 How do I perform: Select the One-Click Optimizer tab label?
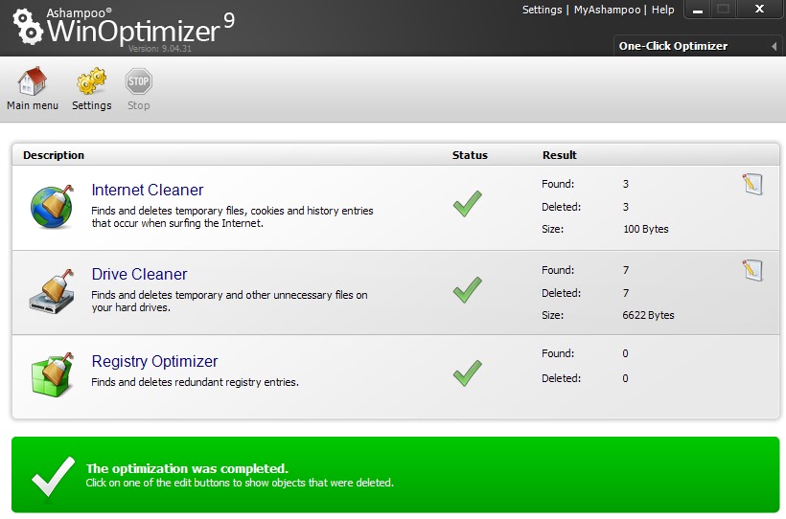673,46
